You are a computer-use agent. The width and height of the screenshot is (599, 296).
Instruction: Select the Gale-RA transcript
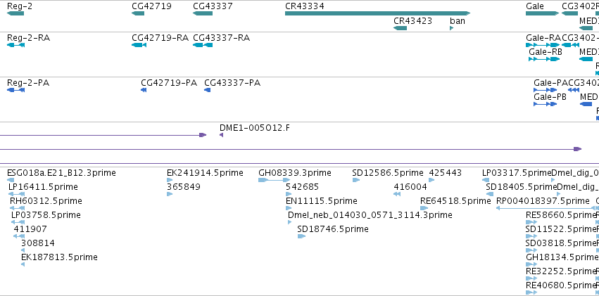pos(543,45)
